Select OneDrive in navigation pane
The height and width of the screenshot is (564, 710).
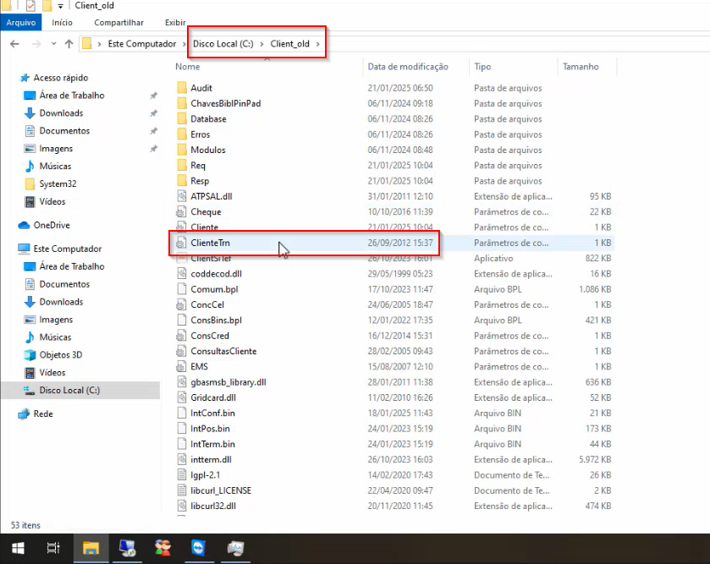pos(52,225)
